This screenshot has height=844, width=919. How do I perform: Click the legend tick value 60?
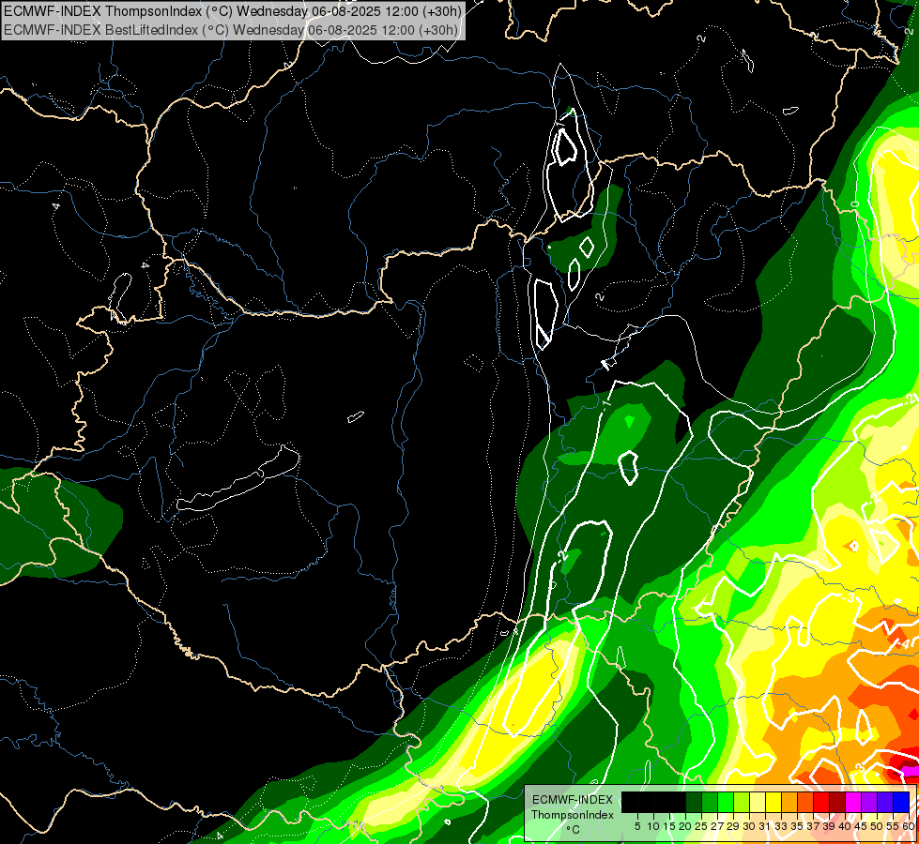(x=910, y=826)
